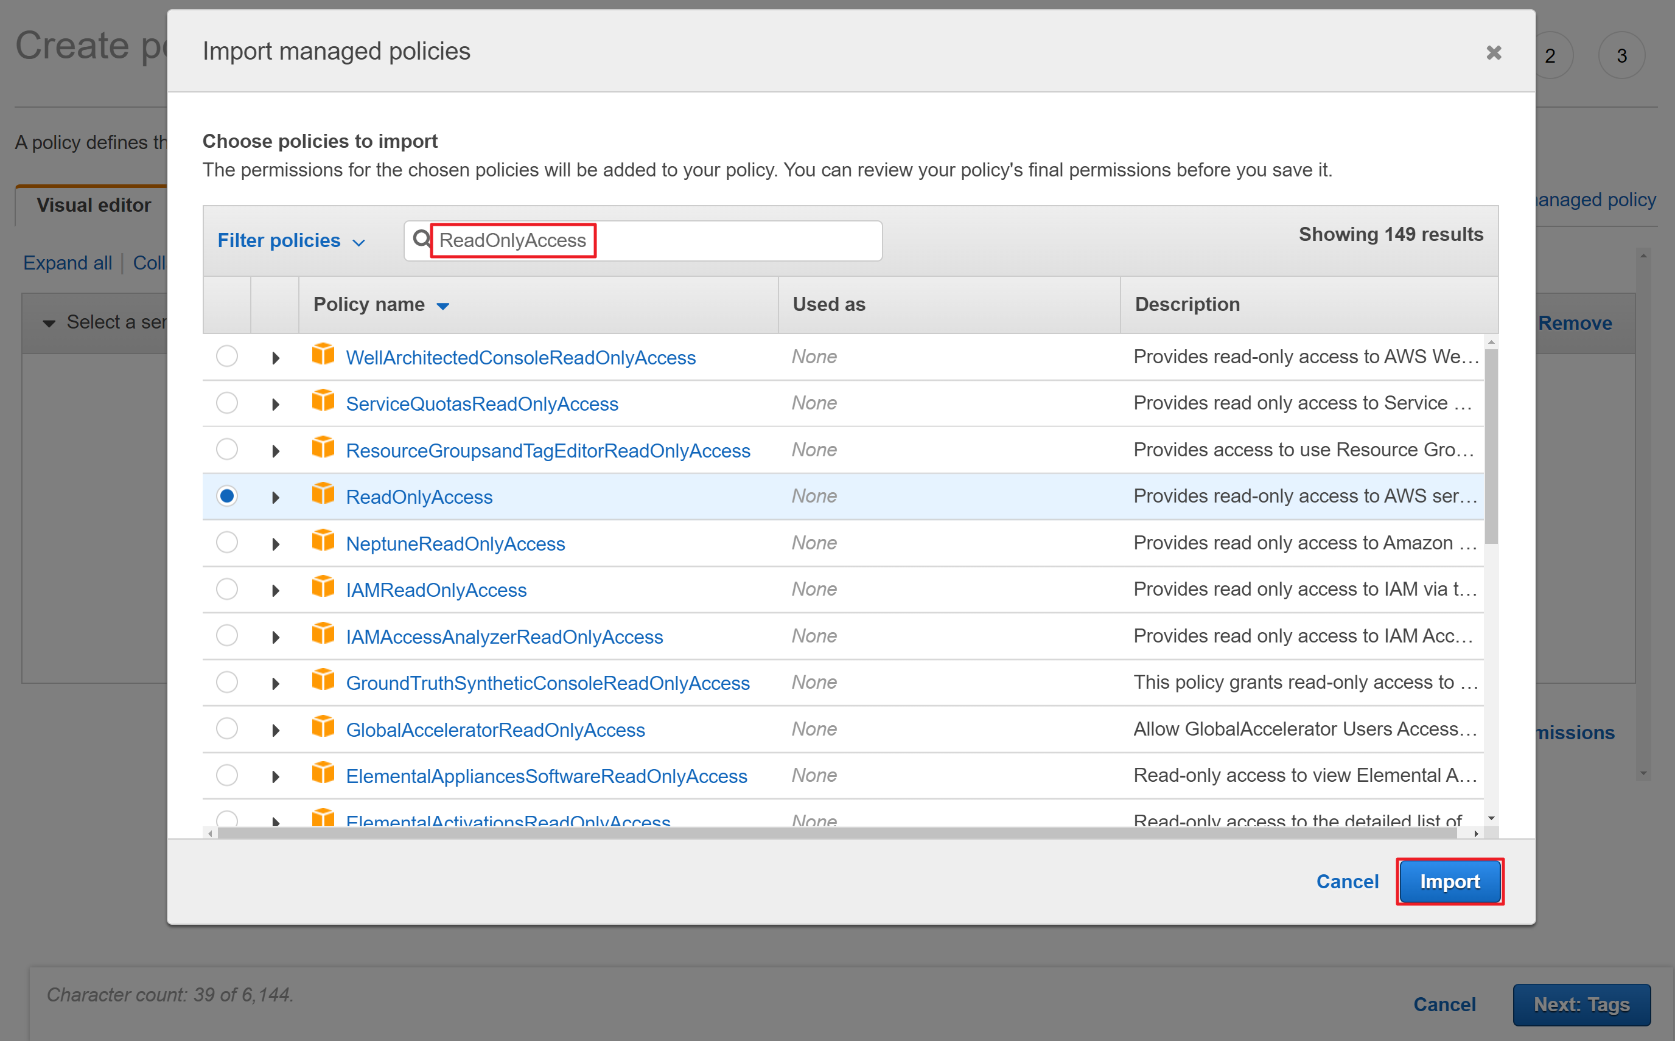Screen dimensions: 1675x1041
Task: Open the ResourceGroupsandTagEditorReadOnlyAccess policy link
Action: (548, 450)
